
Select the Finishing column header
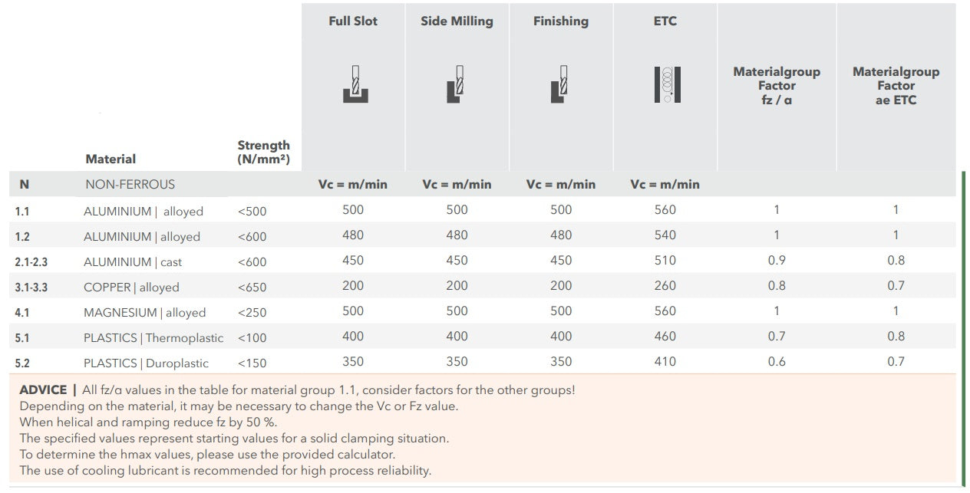tap(561, 21)
